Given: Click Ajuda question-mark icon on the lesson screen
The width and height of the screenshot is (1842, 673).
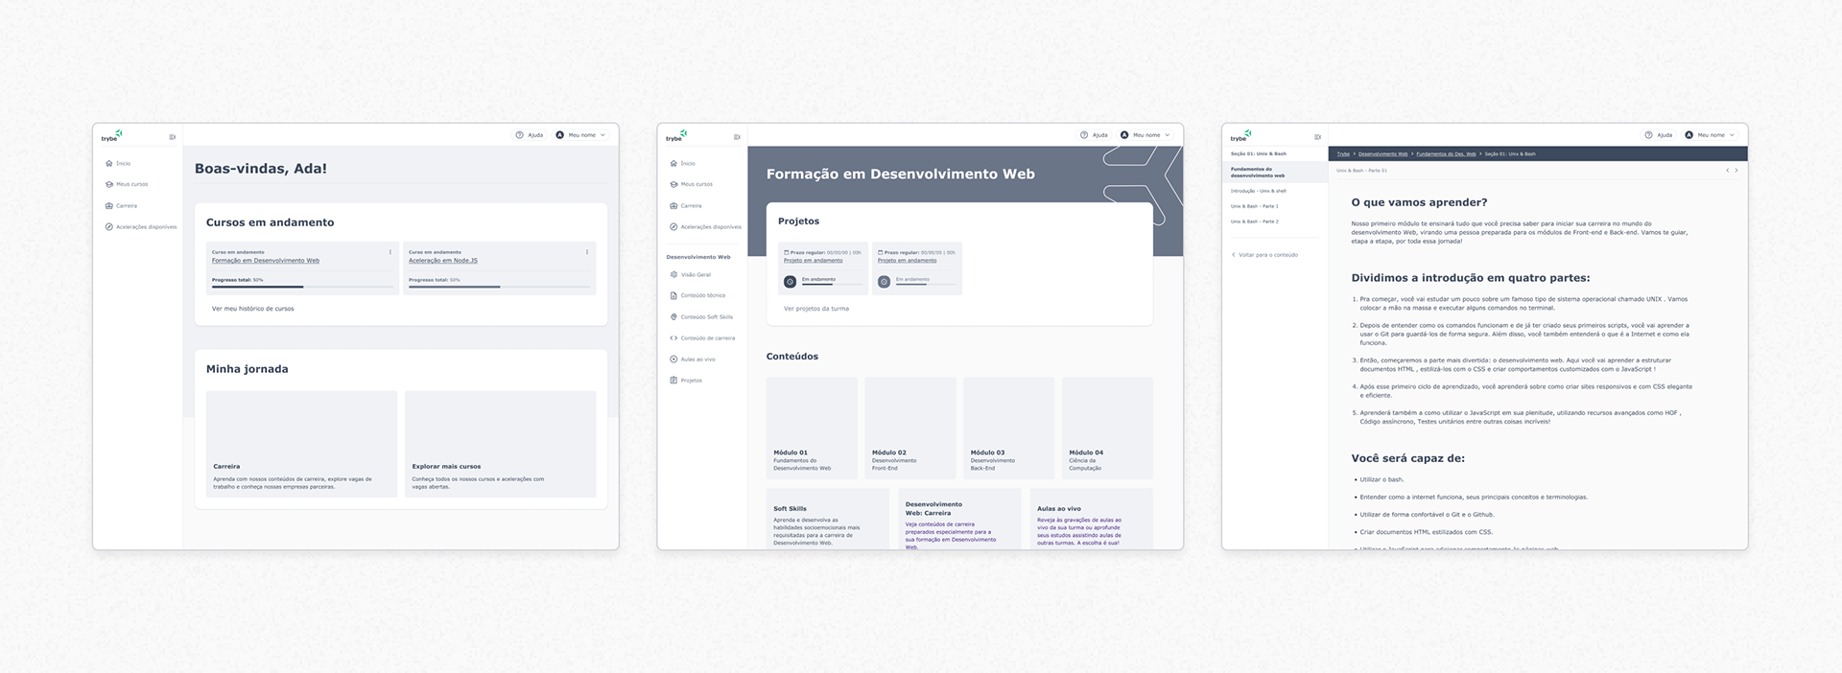Looking at the screenshot, I should click(x=1648, y=135).
